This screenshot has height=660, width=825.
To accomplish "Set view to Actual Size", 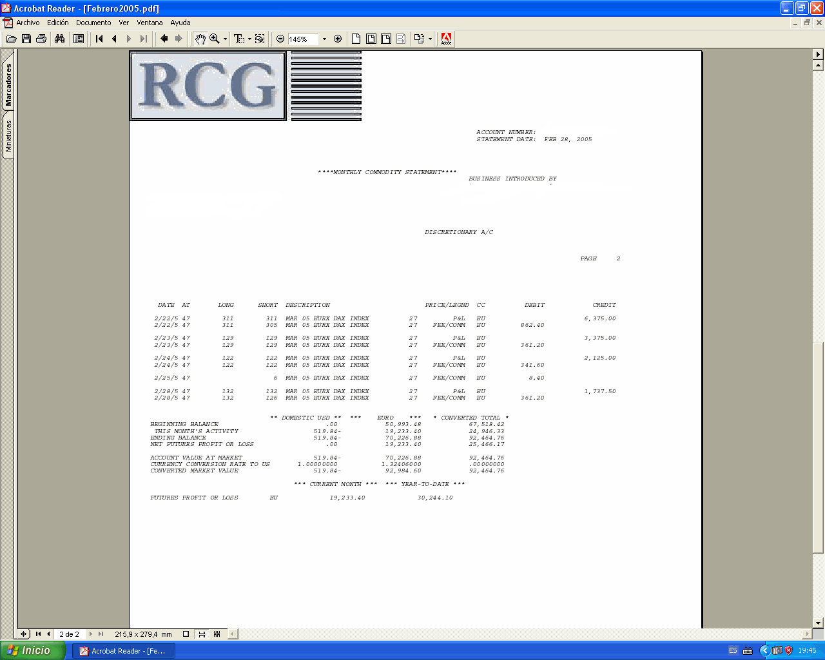I will (356, 39).
